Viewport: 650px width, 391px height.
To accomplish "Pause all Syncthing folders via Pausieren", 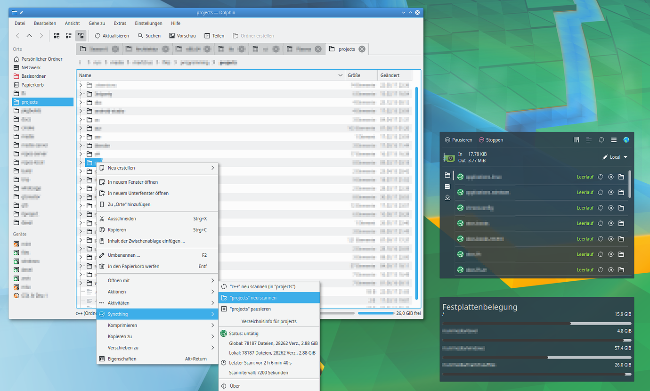I will coord(458,139).
